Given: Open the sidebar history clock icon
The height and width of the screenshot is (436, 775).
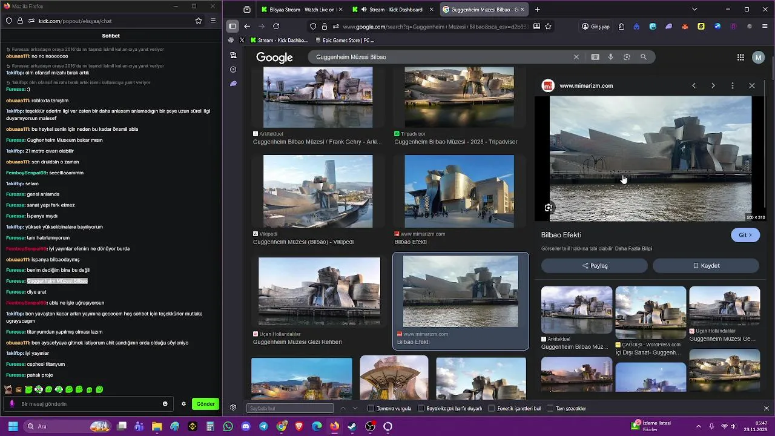Looking at the screenshot, I should pos(233,70).
